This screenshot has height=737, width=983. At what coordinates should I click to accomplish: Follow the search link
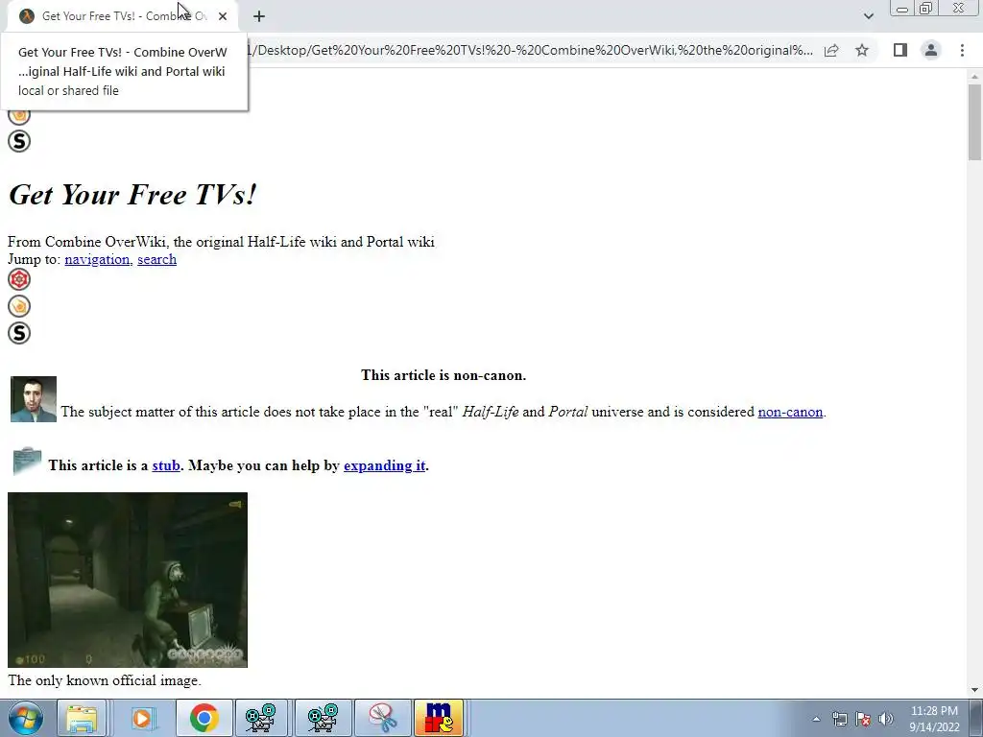[x=156, y=259]
